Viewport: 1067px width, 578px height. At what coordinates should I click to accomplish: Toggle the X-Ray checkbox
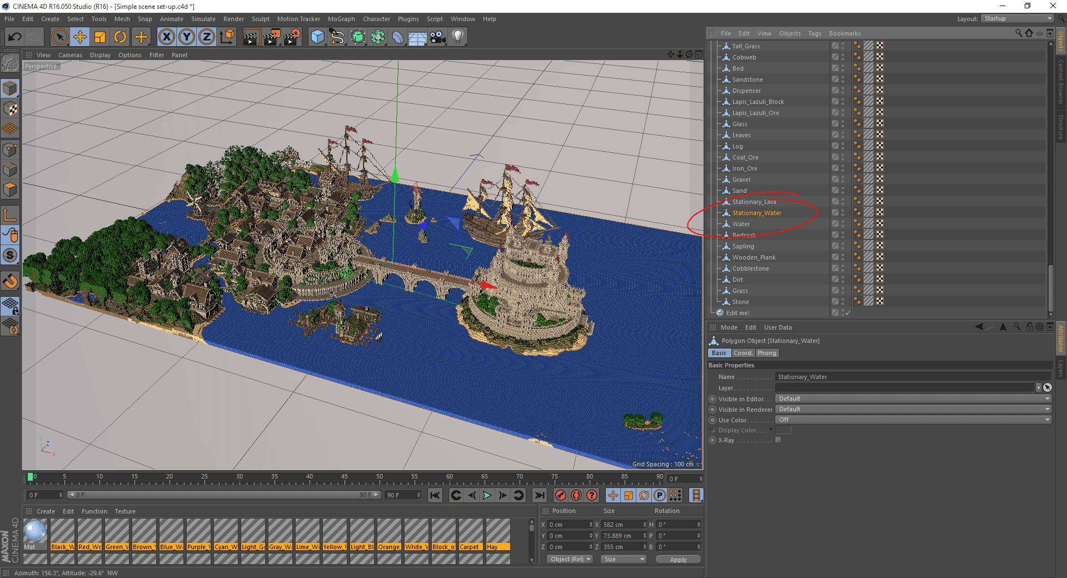pos(779,440)
